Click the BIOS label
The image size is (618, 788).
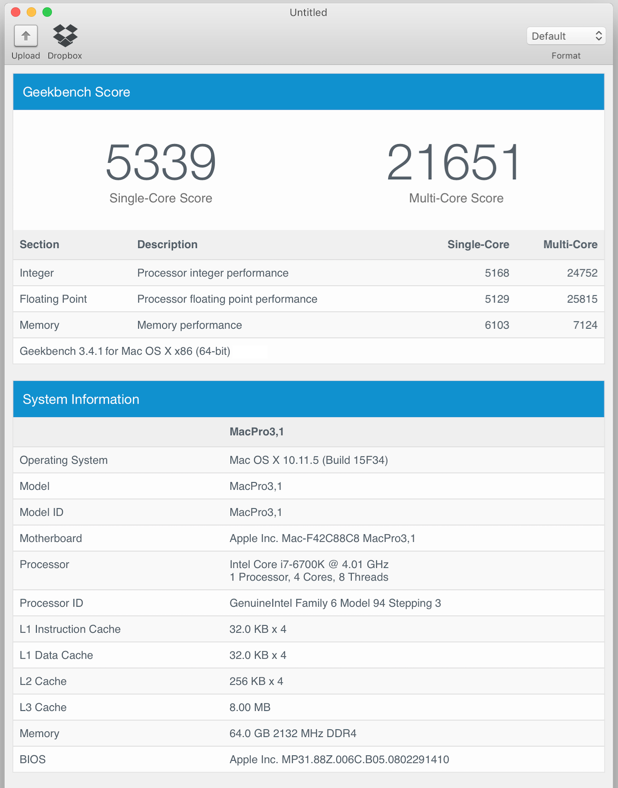(x=32, y=760)
